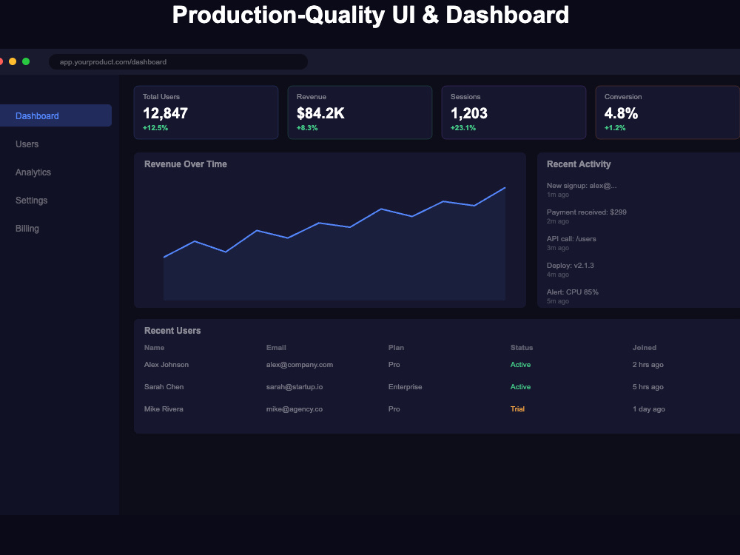Open the Billing sidebar entry
The image size is (740, 555).
(27, 229)
